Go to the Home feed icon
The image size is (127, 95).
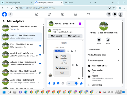click(37, 14)
